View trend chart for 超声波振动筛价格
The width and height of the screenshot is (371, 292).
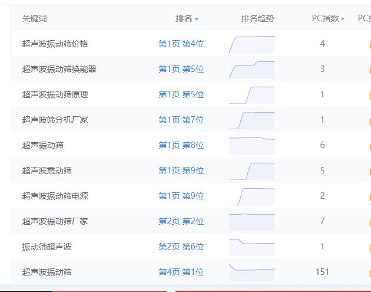point(252,44)
